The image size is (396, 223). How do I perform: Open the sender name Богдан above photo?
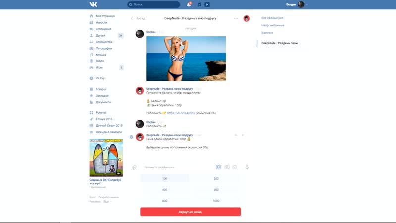pos(151,32)
